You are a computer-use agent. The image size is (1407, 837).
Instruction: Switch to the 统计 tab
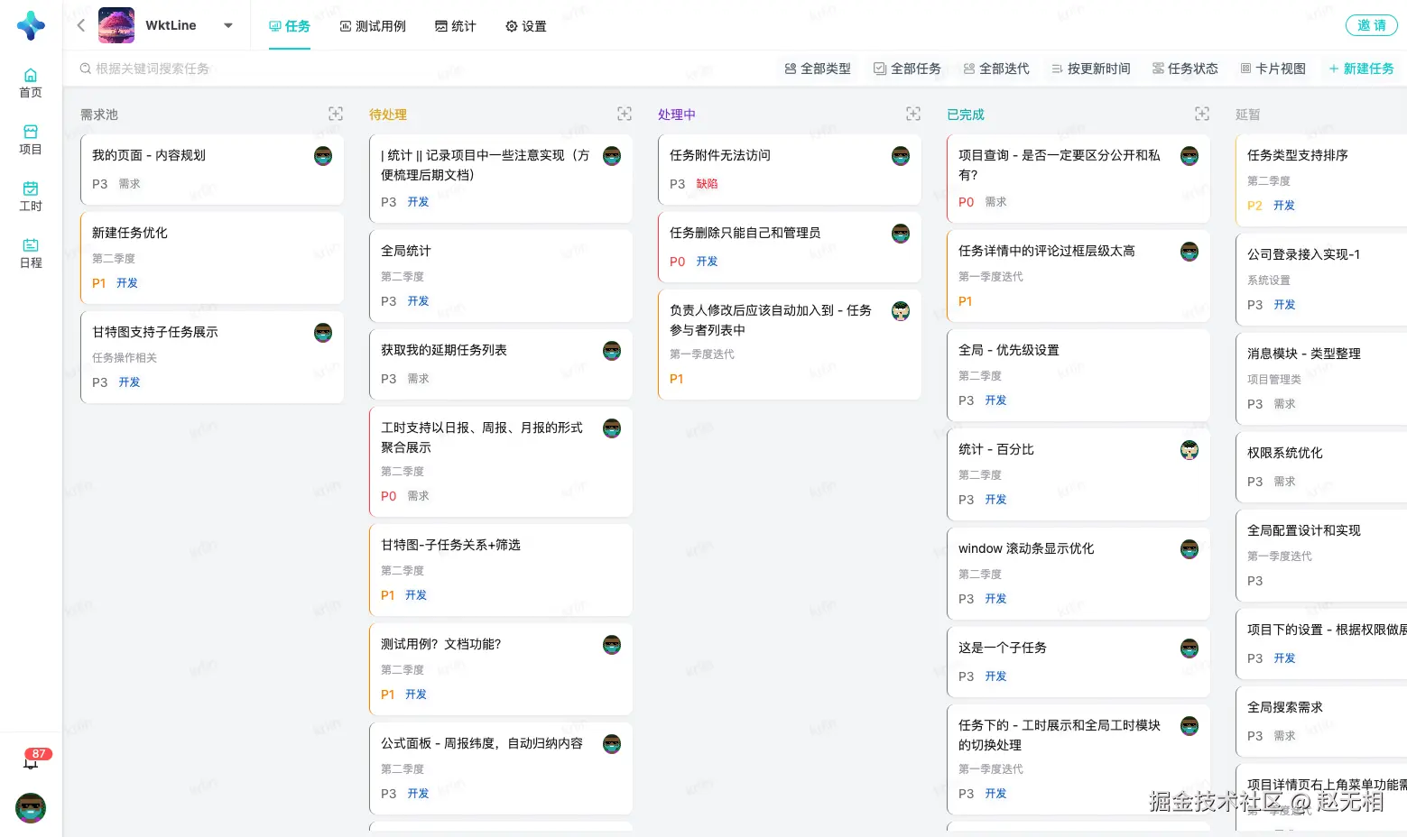(x=456, y=26)
